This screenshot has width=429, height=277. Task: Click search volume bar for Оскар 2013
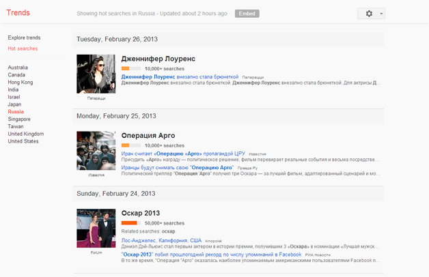pyautogui.click(x=131, y=223)
